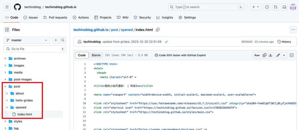Open the techinsblog owner link in header
The height and width of the screenshot is (130, 299).
[x=32, y=7]
